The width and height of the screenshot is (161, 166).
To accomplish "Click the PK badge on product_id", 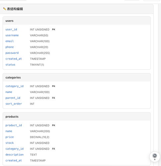I will pos(54,125).
